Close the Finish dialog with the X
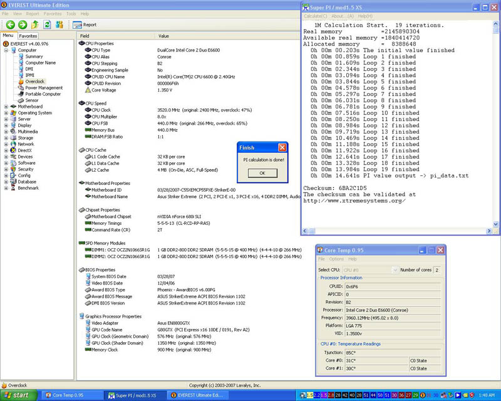501x401 pixels. [x=282, y=147]
